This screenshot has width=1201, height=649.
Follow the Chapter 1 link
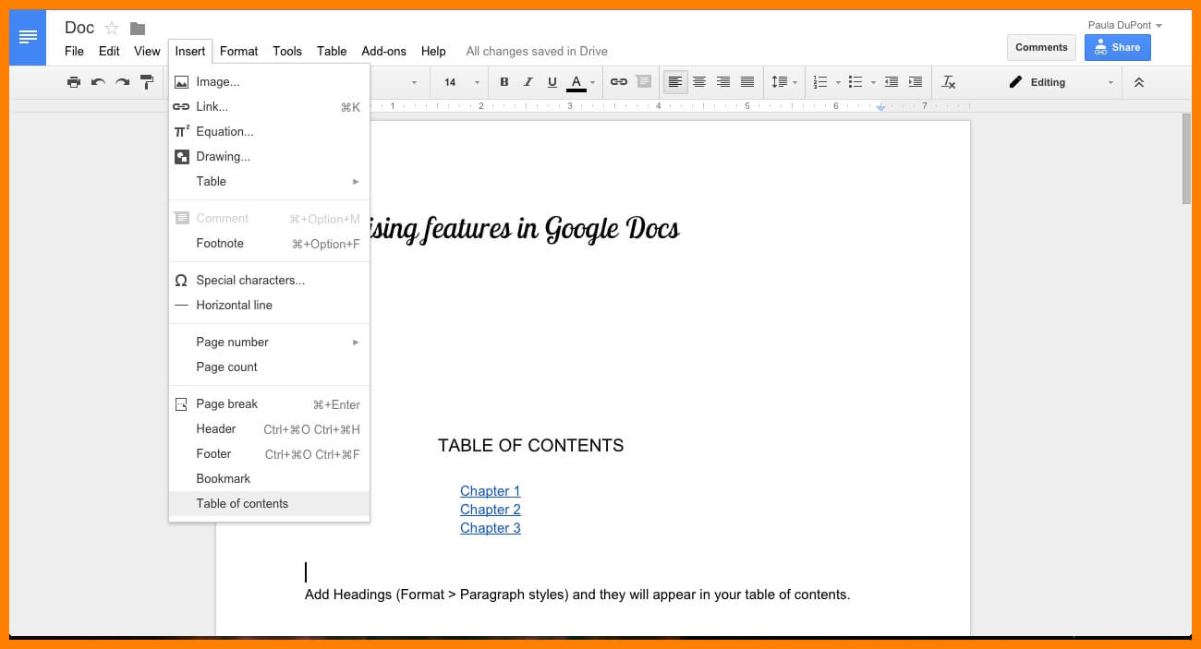(491, 491)
